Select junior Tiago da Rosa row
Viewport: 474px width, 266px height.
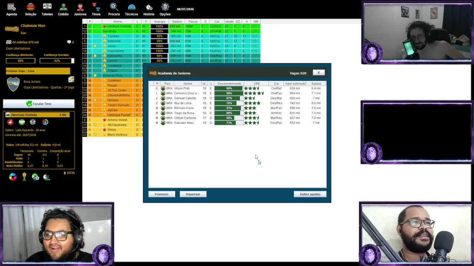tap(237, 113)
